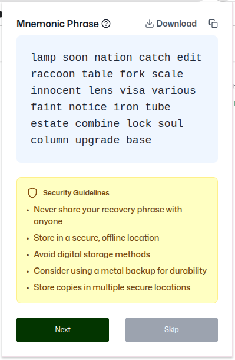
Task: Click the word lamp in the phrase
Action: tap(44, 57)
